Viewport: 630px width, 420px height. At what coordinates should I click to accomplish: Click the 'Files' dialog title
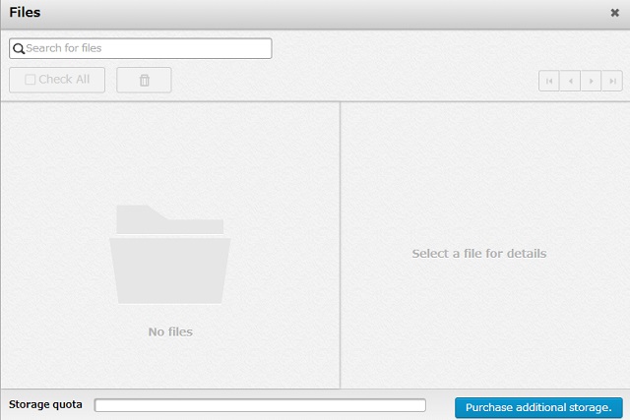pos(25,13)
